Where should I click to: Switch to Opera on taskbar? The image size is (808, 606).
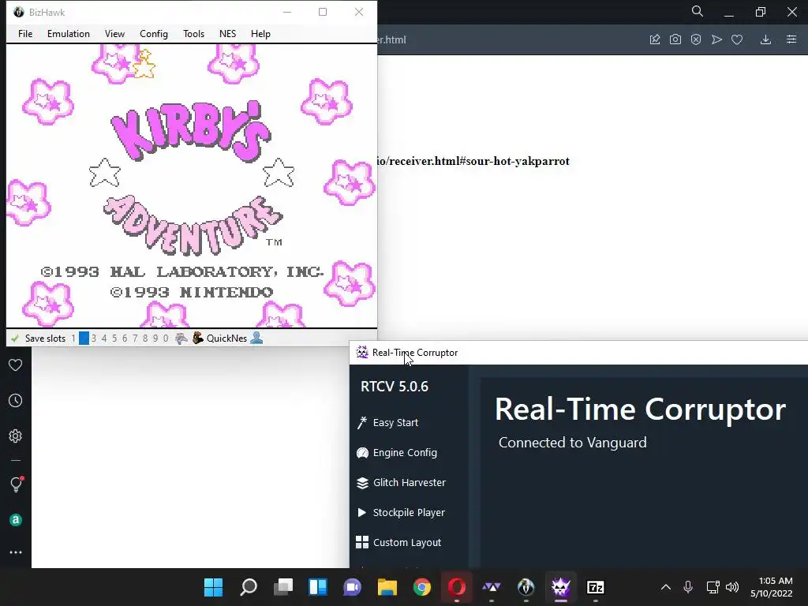(457, 587)
